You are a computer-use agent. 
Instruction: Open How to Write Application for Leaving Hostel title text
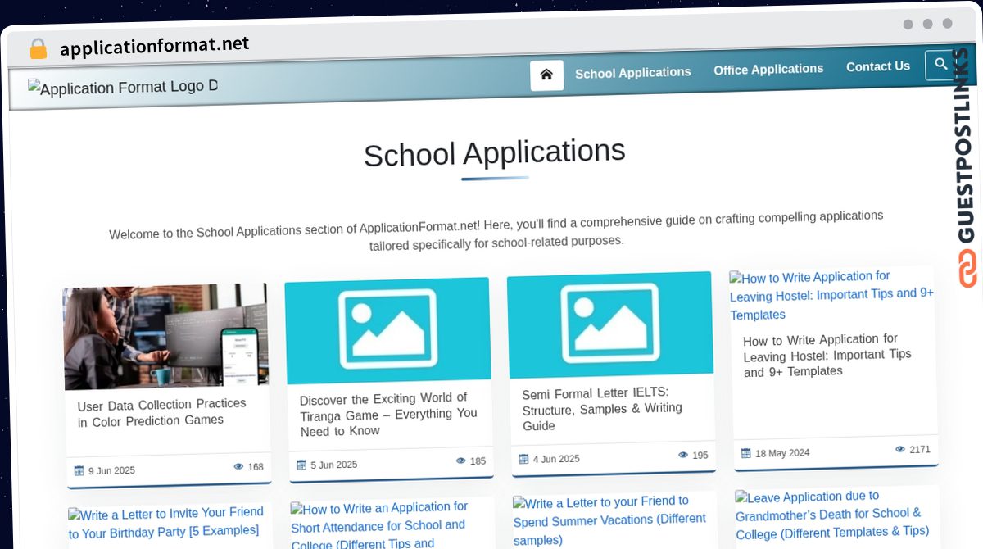827,355
